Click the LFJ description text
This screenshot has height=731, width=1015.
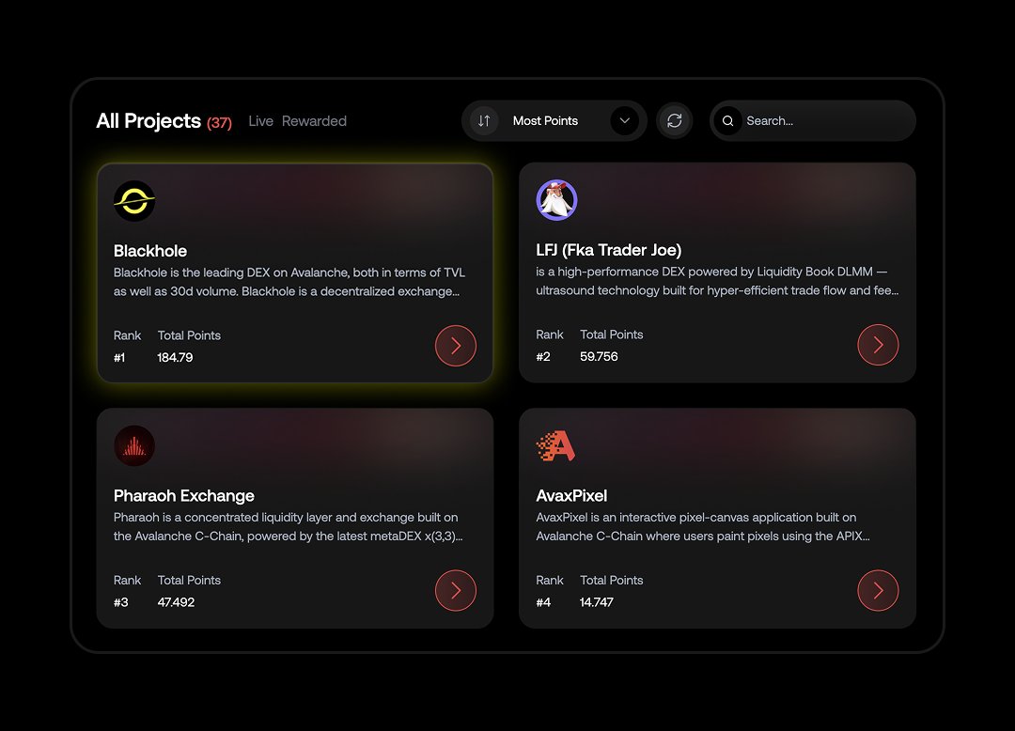[717, 281]
